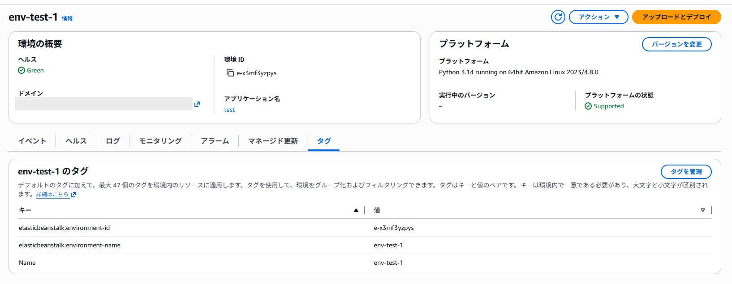Click アップロードとデプロイ button
This screenshot has width=732, height=284.
(676, 17)
